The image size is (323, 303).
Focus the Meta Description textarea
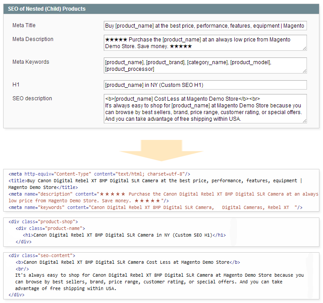click(205, 43)
